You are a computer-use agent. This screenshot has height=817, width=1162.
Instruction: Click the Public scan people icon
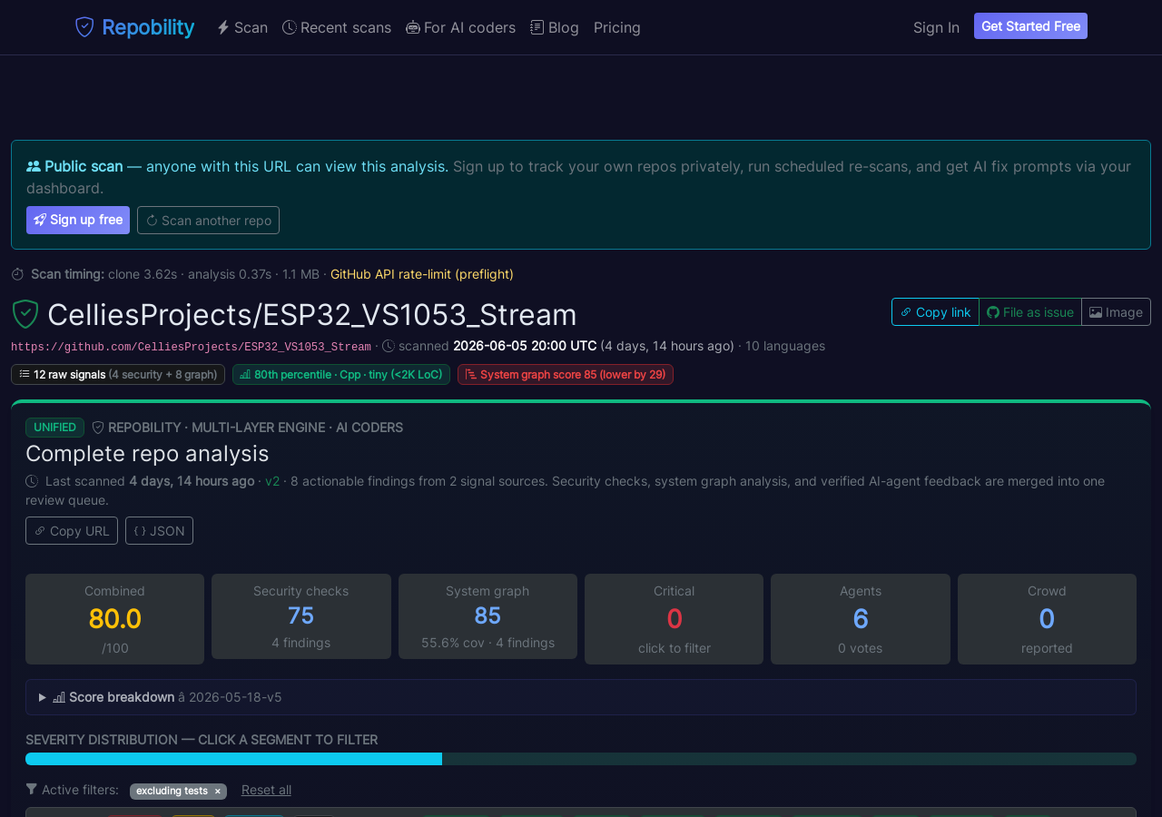pyautogui.click(x=34, y=166)
